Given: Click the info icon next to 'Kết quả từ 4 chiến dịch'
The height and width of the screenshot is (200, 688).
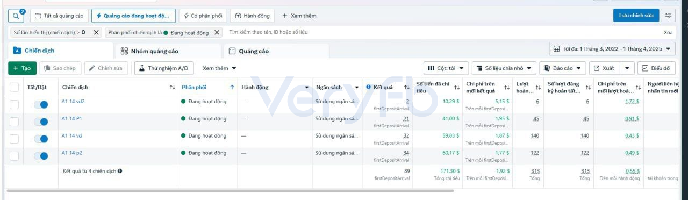Looking at the screenshot, I should point(120,171).
